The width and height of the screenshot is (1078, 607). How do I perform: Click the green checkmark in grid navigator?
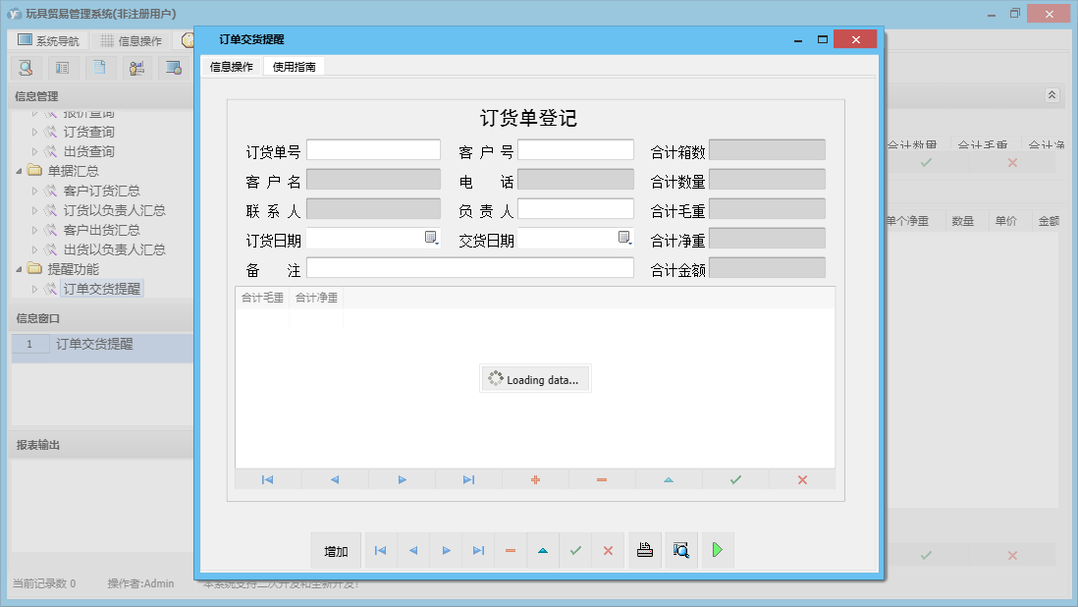click(735, 479)
